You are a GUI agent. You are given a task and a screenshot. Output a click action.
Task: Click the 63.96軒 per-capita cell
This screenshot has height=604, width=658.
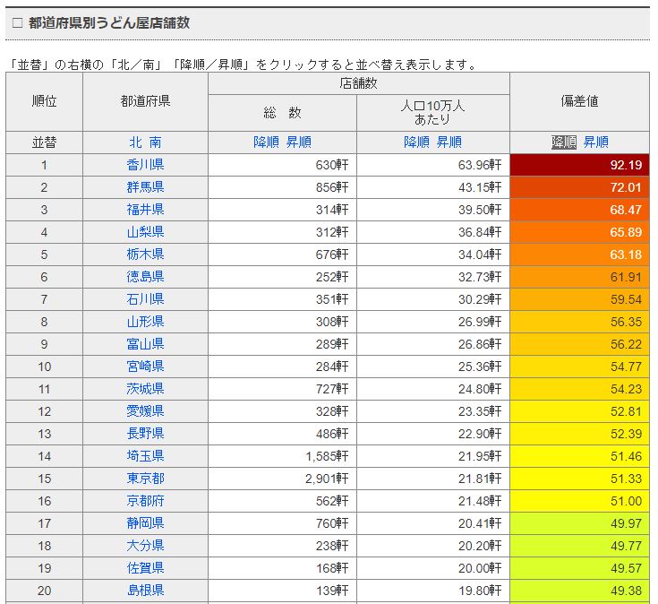pos(433,165)
